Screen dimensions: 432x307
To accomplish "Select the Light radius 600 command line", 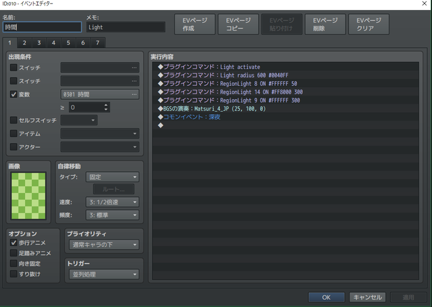I will pyautogui.click(x=285, y=75).
